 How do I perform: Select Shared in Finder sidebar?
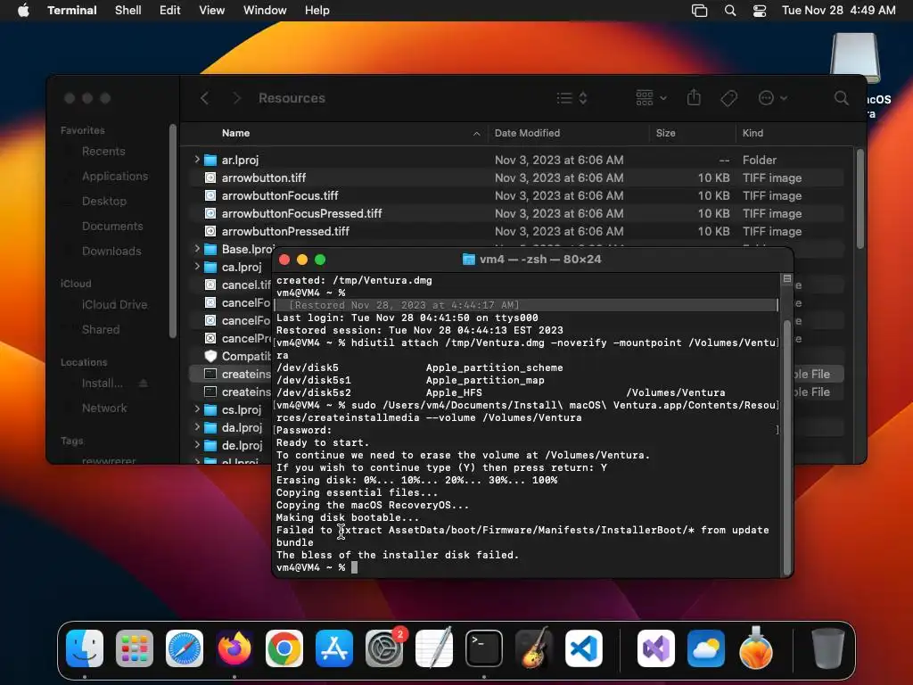[101, 330]
